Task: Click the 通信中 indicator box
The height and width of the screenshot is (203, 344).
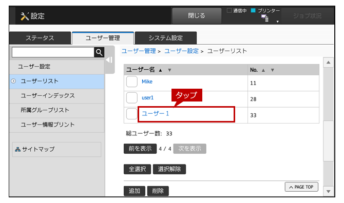Action: [x=230, y=11]
